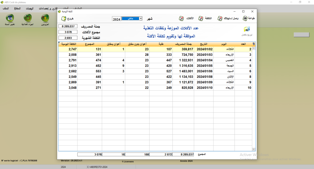Select the date cell 2024/01/09

click(x=204, y=82)
